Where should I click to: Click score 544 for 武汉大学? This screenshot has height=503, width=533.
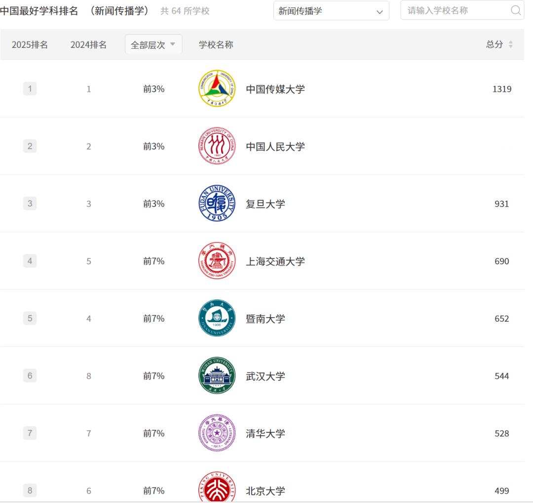502,376
